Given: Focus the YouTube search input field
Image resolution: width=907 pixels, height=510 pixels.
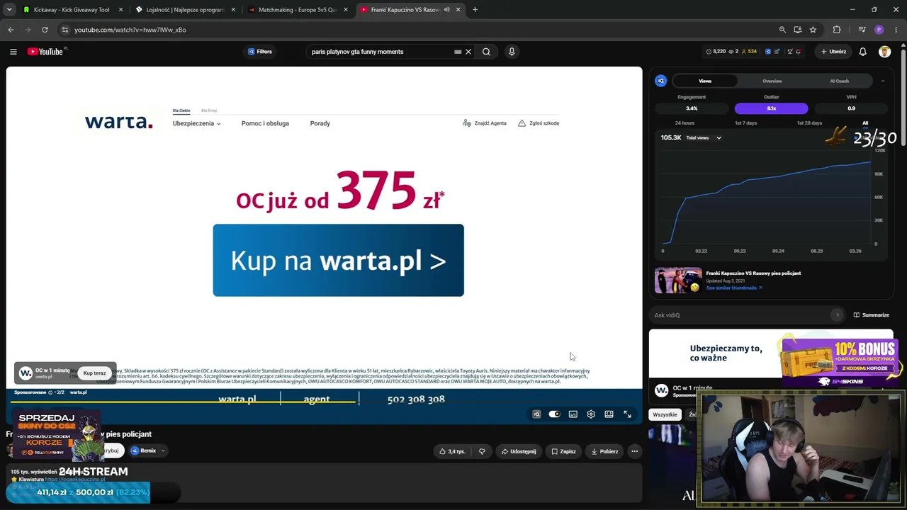Looking at the screenshot, I should point(380,52).
